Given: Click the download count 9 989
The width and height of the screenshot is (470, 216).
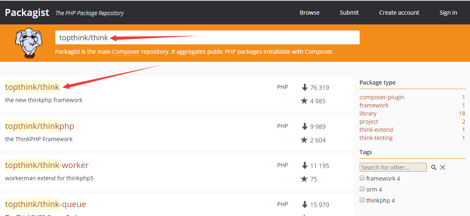Looking at the screenshot, I should (x=318, y=127).
